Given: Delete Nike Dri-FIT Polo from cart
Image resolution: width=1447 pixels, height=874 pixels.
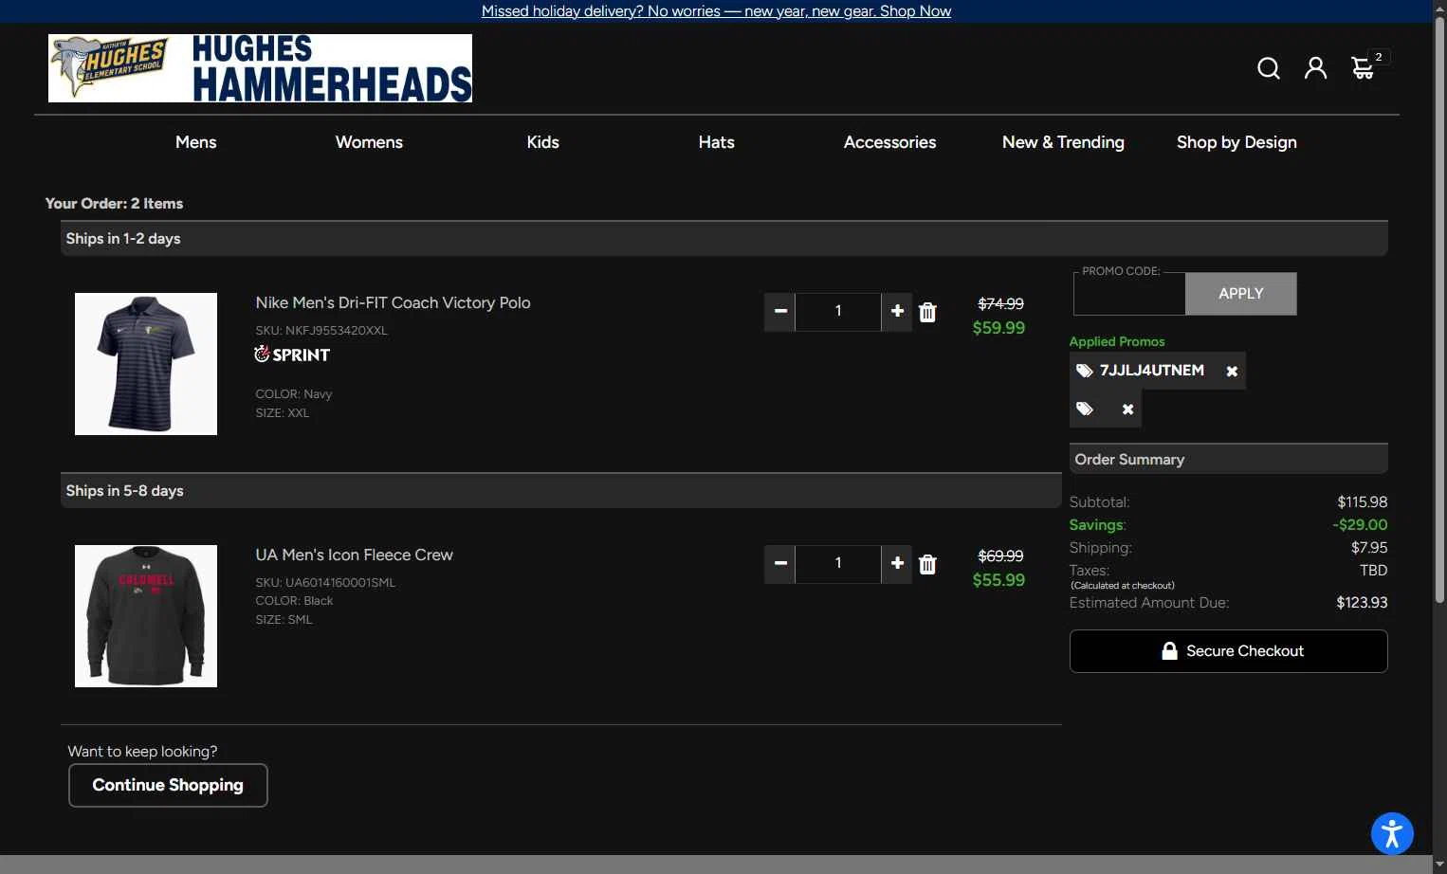Looking at the screenshot, I should (927, 312).
